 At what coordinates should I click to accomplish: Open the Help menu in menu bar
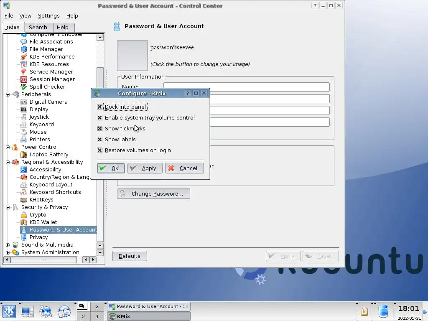(x=72, y=16)
